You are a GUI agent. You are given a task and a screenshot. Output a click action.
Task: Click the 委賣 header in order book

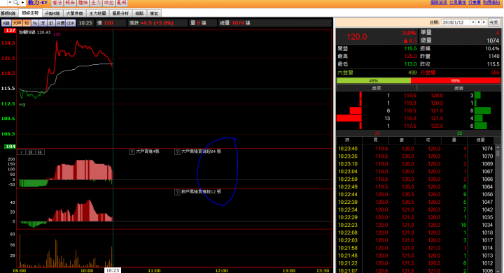[x=458, y=88]
